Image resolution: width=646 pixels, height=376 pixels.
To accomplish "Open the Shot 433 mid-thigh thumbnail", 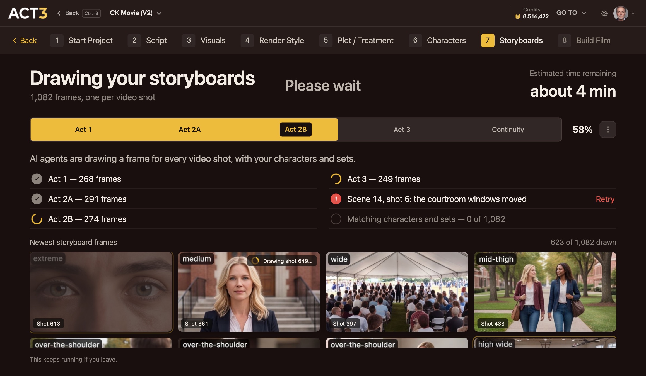I will pos(545,292).
